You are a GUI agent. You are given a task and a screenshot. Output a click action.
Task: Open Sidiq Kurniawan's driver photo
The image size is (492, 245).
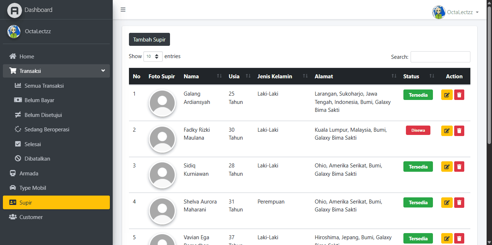point(162,175)
